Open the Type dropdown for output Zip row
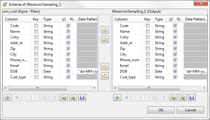This screenshot has width=210, height=120. [x=161, y=49]
